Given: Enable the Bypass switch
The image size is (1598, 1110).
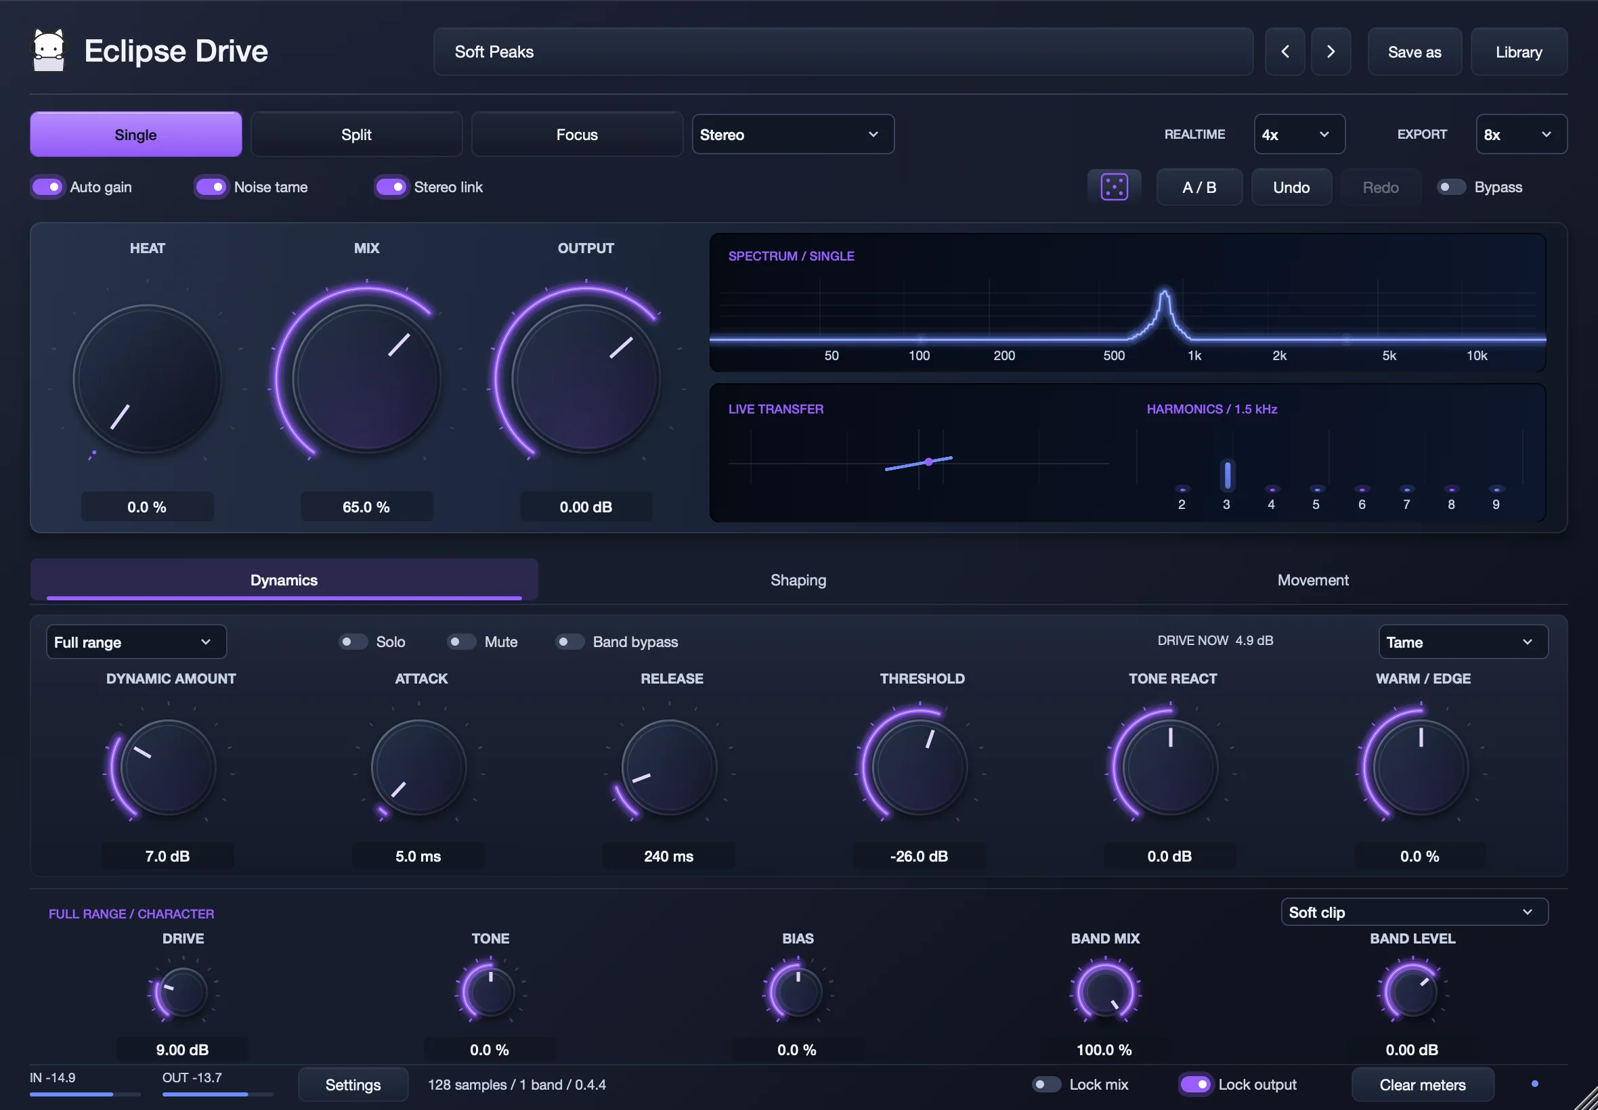Looking at the screenshot, I should (x=1451, y=187).
